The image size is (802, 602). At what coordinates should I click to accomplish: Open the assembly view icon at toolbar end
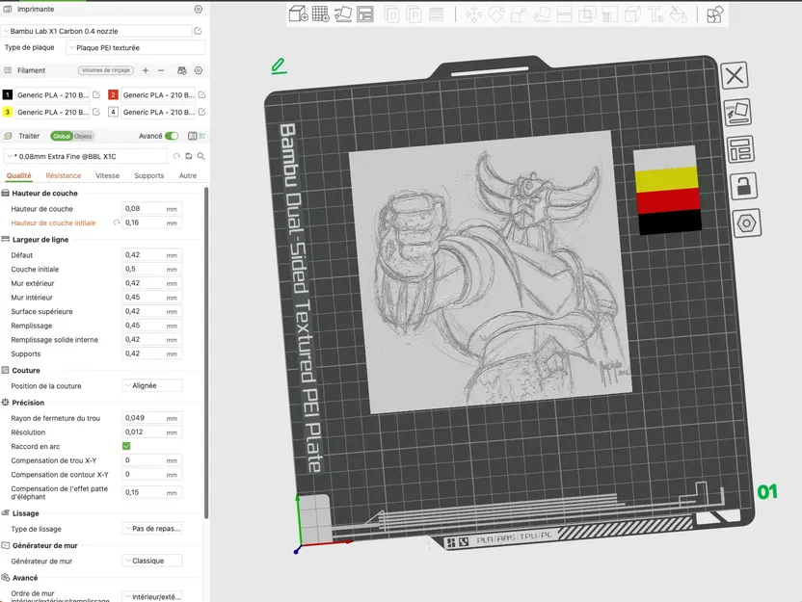714,13
